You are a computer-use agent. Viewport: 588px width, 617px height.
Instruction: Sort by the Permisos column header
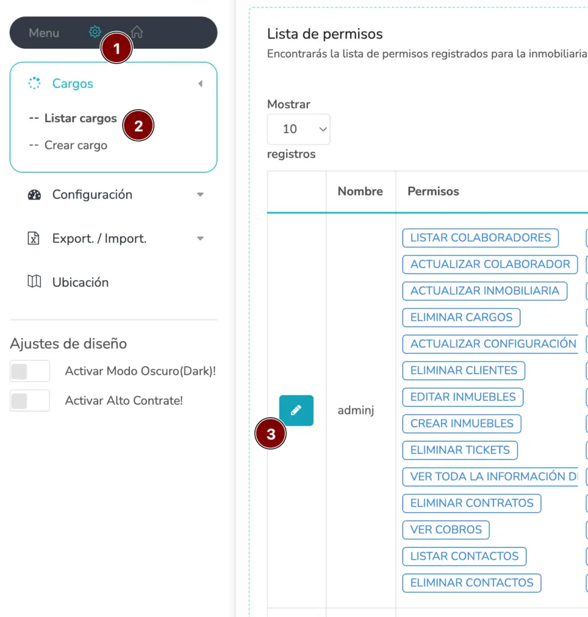433,191
